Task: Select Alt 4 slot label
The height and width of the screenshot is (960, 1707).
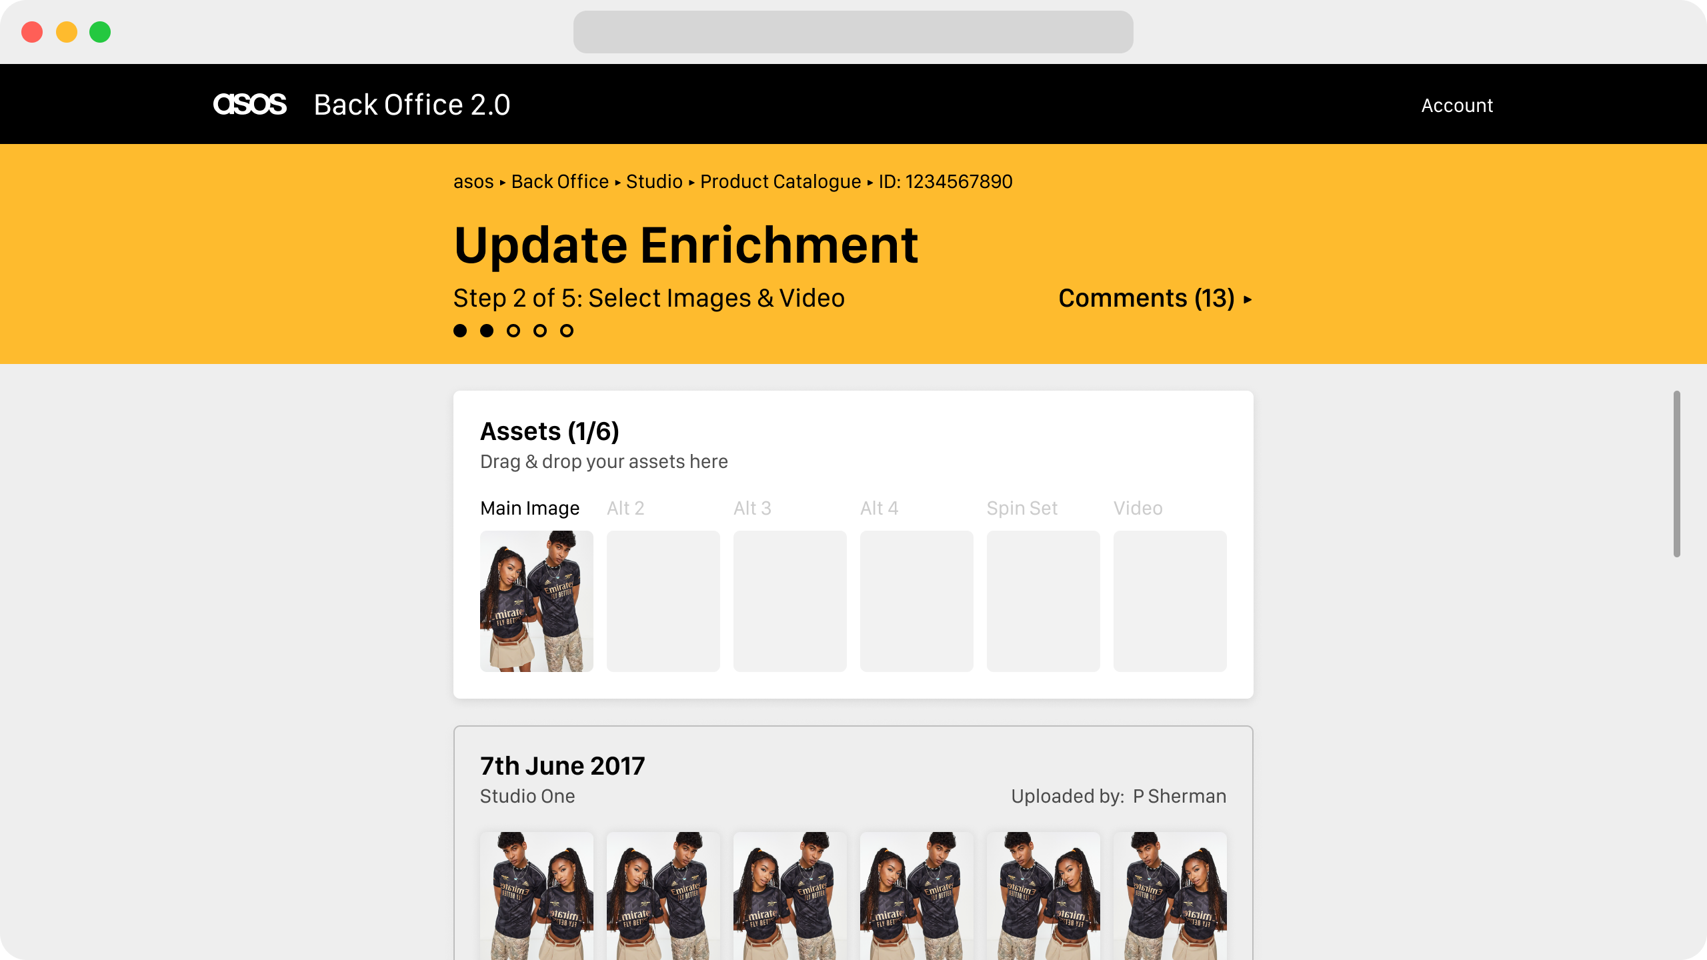Action: click(x=879, y=508)
